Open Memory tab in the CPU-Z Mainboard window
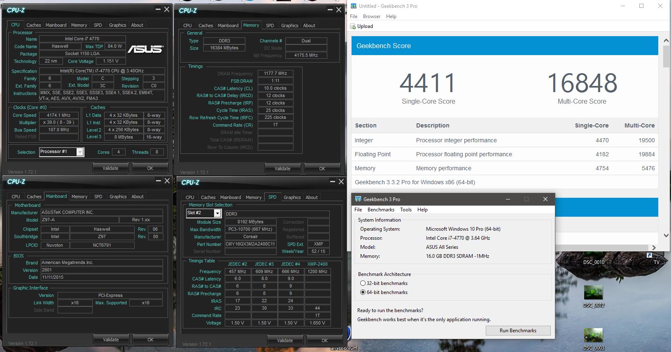Screen dimensions: 671x352 pyautogui.click(x=79, y=197)
